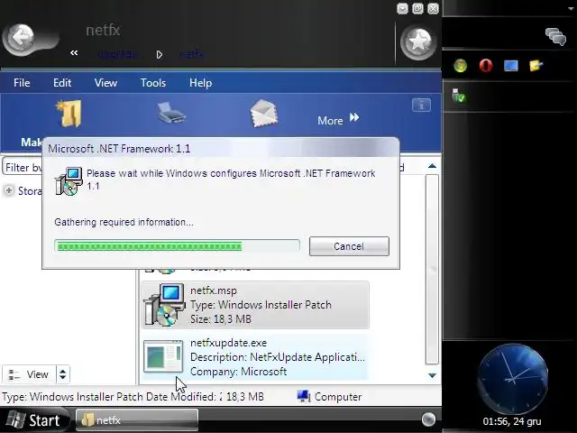Click the yellow notes sidebar icon
Image resolution: width=577 pixels, height=433 pixels.
(536, 66)
